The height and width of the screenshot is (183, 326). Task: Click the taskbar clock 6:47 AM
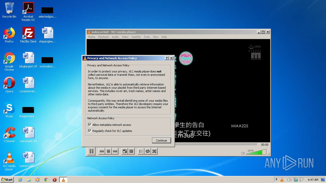click(313, 179)
